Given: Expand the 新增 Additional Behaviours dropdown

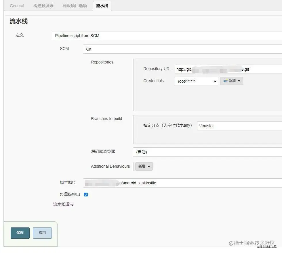Looking at the screenshot, I should 144,166.
